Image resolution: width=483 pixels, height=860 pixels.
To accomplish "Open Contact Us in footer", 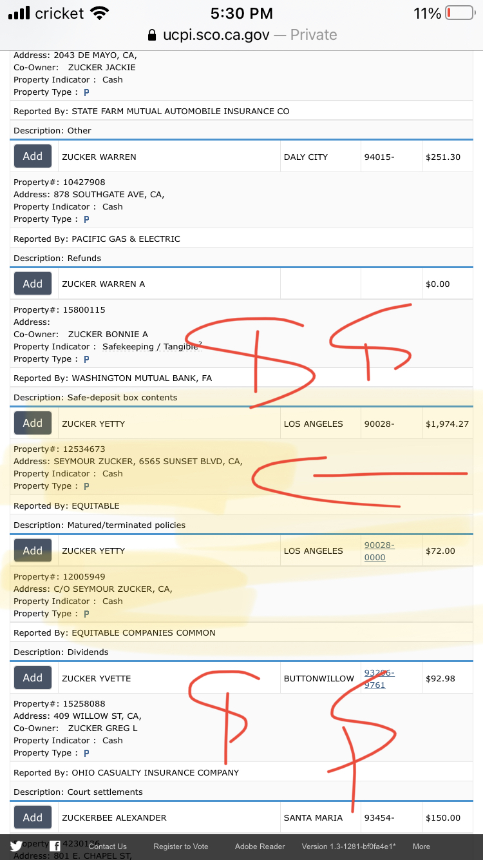I will [x=108, y=846].
